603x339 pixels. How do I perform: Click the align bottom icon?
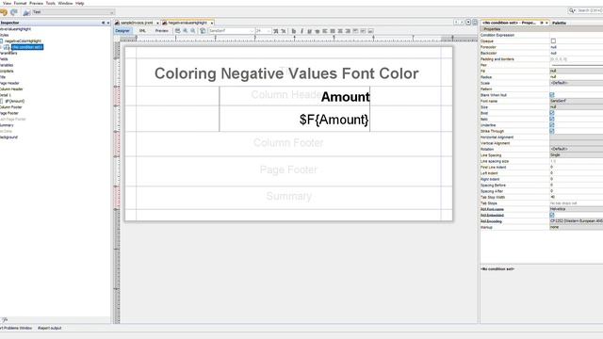pyautogui.click(x=370, y=31)
